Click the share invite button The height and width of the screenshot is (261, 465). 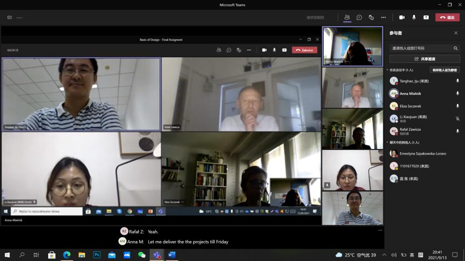(x=425, y=59)
